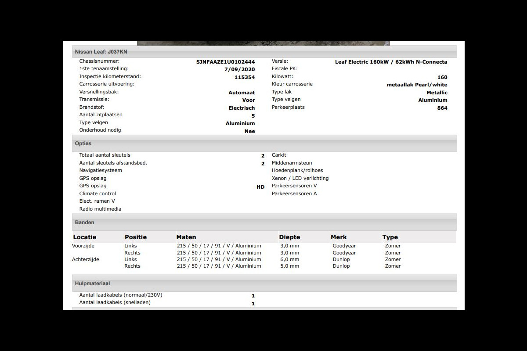Click the Leaf Electric 160kW N-Connecta version text
The height and width of the screenshot is (351, 527).
[391, 62]
